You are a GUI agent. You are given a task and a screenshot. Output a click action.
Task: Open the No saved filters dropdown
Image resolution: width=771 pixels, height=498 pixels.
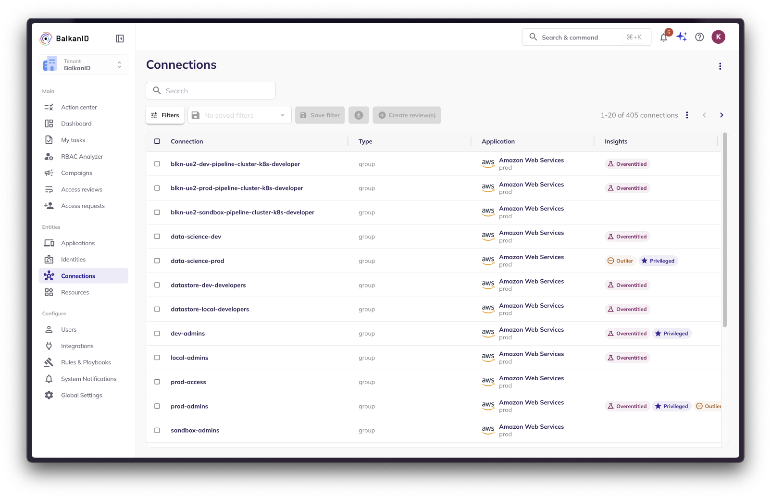point(239,115)
